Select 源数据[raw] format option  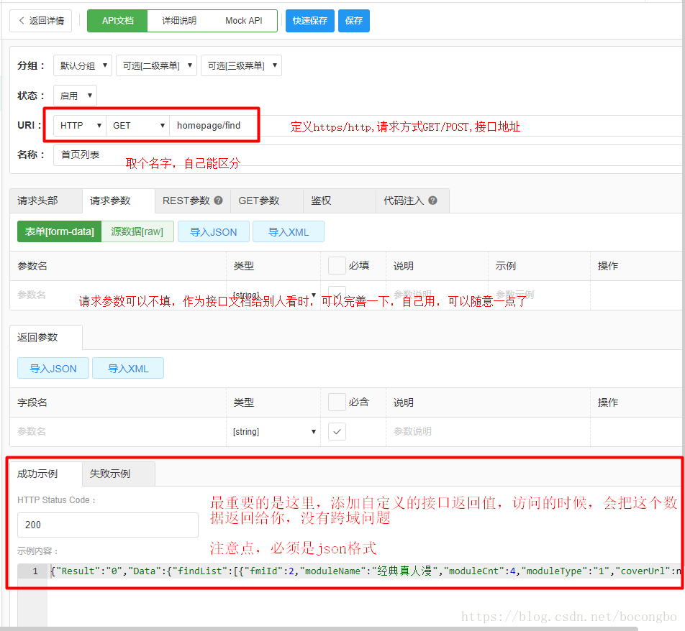137,231
